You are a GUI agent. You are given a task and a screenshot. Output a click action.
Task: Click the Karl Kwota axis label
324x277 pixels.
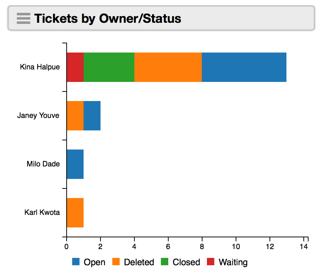(42, 212)
